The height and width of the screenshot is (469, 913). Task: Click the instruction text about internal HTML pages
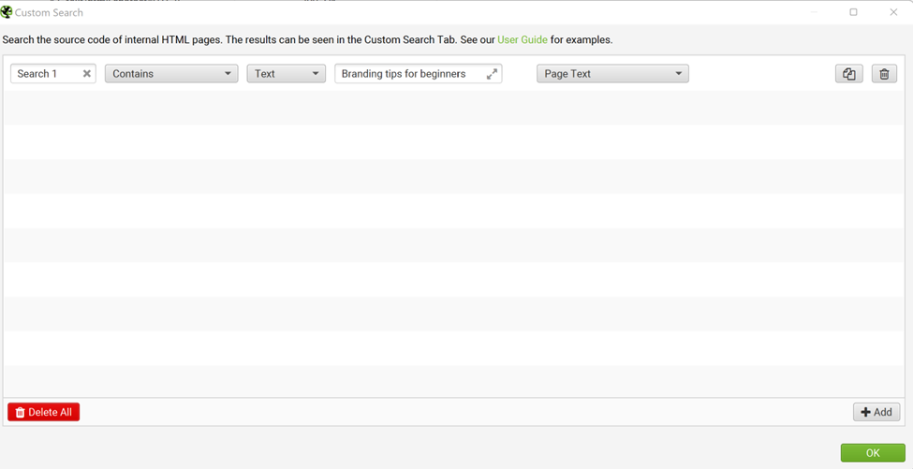243,40
